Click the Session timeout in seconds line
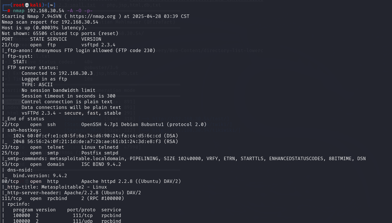Viewport: 392px width, 223px height. 69,96
